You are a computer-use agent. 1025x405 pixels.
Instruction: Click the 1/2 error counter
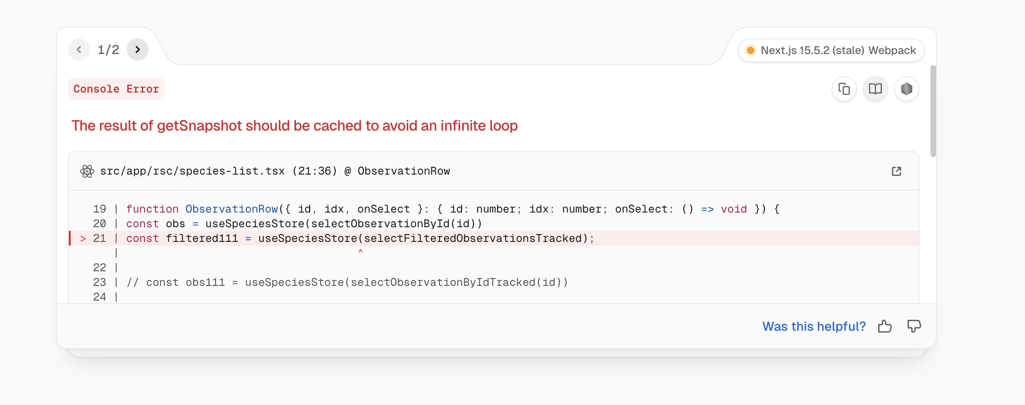coord(108,49)
